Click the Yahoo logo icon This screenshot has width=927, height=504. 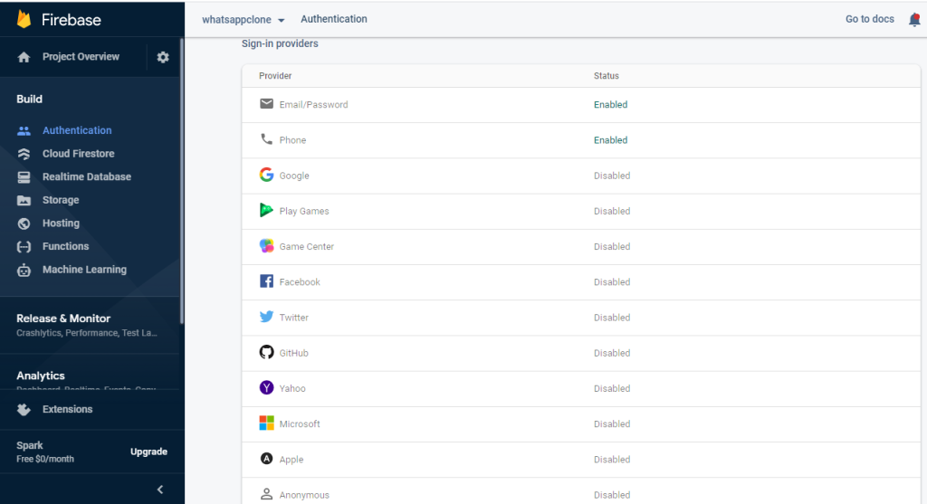(x=267, y=387)
